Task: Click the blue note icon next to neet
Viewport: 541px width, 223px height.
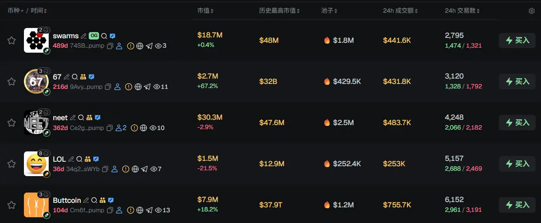Action: (x=97, y=118)
